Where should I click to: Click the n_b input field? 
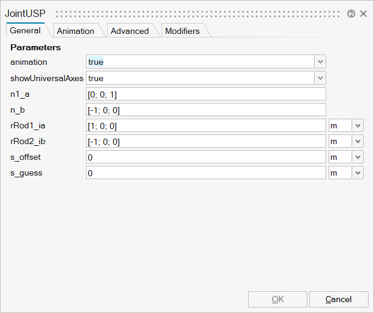coord(206,110)
